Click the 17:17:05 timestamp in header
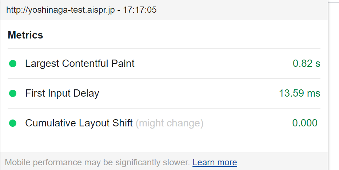This screenshot has width=339, height=170. (x=140, y=10)
